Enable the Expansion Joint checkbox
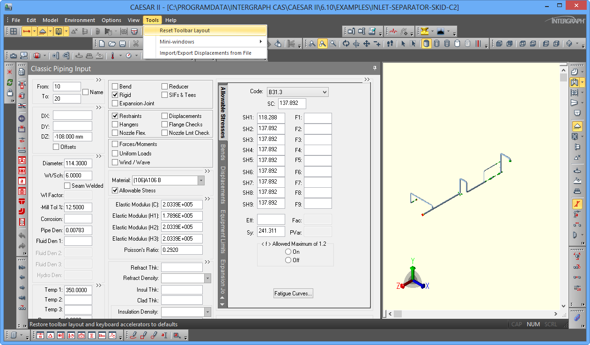Screen dimensions: 590x345 click(115, 103)
